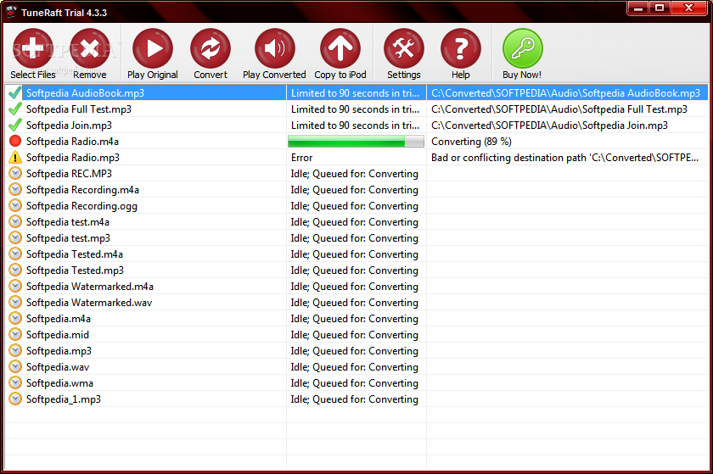Click the 'Limited to 90 seconds' status for Softpedia Join.mp3
This screenshot has height=474, width=713.
pos(355,125)
